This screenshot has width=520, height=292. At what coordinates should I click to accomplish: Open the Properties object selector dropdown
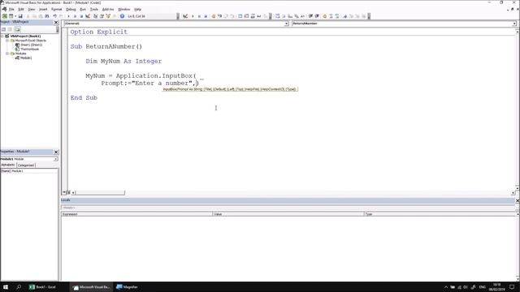click(x=55, y=159)
